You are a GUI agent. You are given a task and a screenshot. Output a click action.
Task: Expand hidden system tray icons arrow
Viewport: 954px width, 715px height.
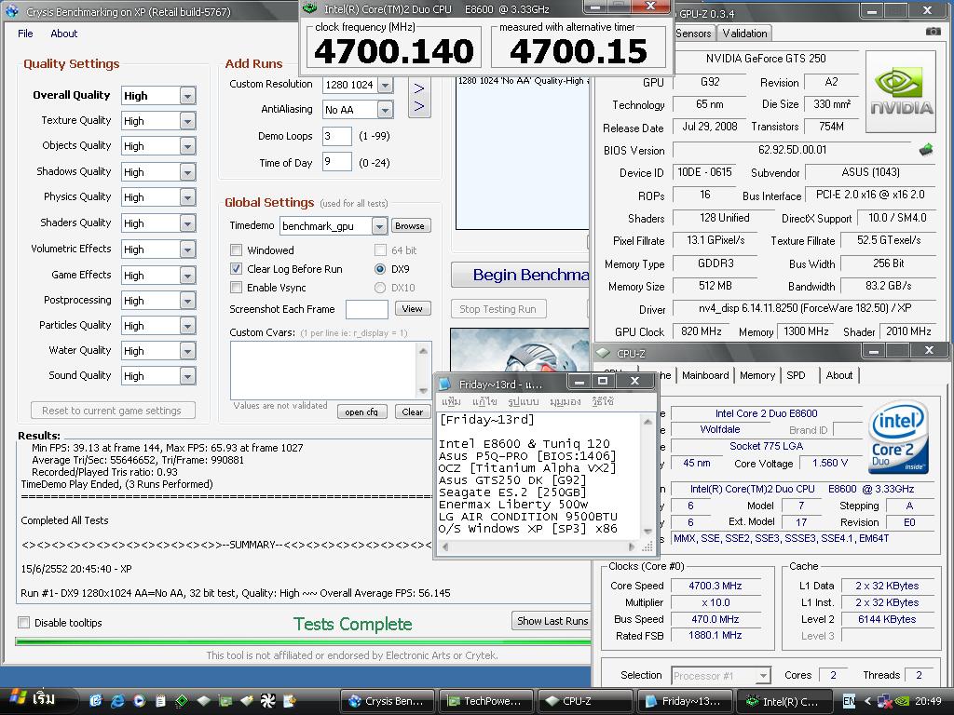click(x=867, y=701)
